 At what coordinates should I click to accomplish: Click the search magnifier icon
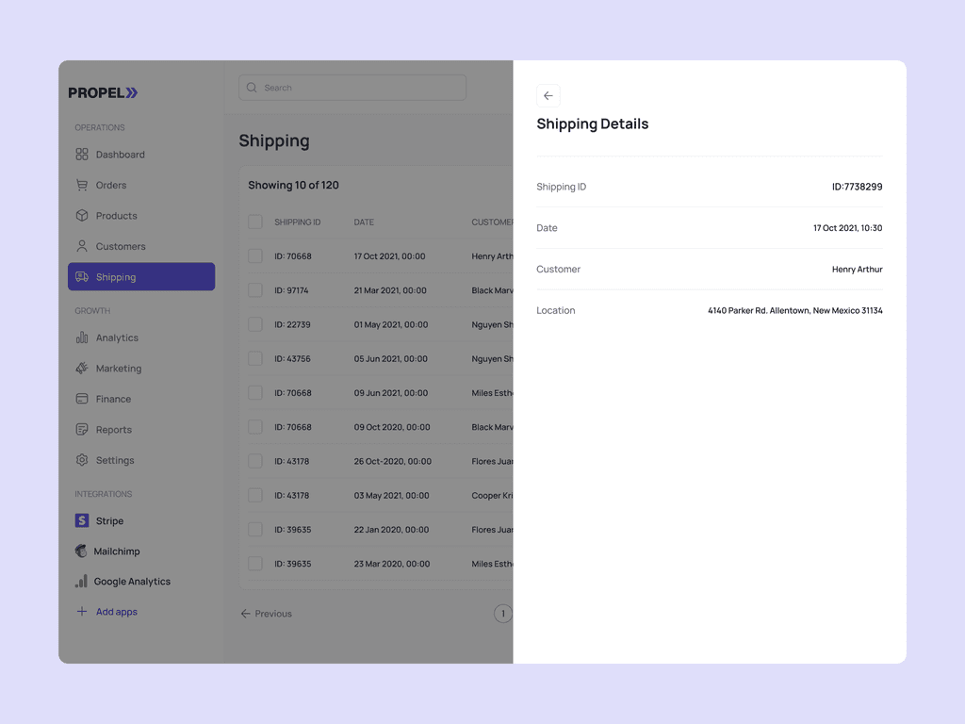(252, 88)
